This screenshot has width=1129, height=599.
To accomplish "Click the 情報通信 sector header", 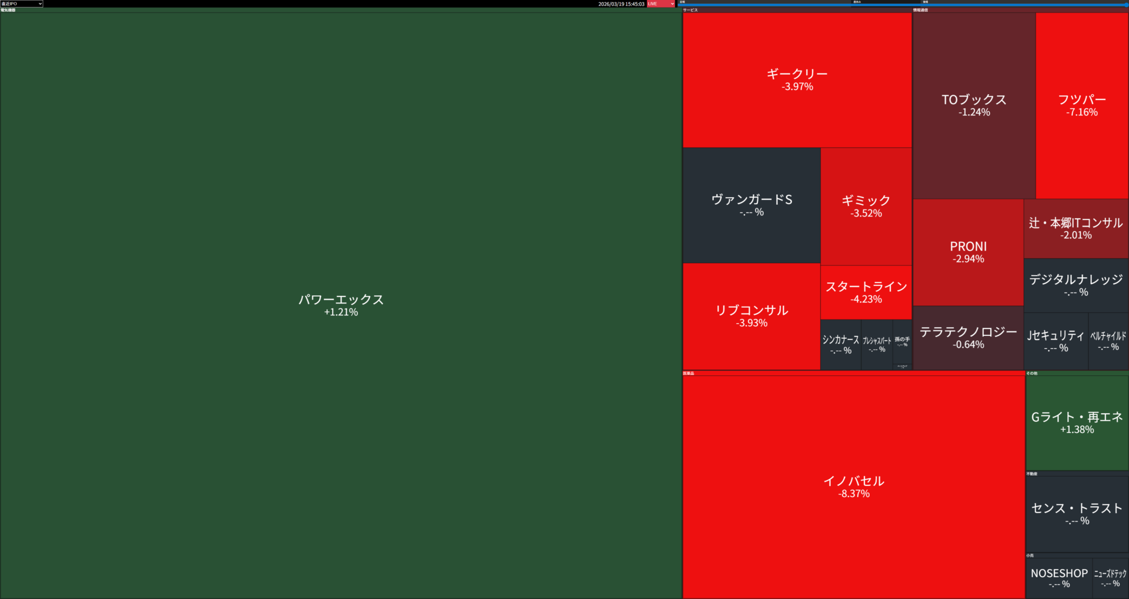I will click(920, 10).
